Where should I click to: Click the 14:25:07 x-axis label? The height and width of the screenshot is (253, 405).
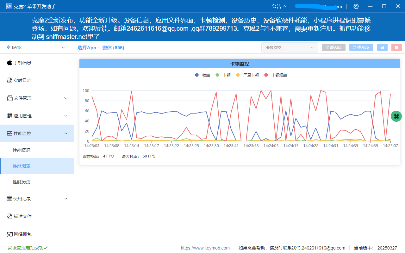pos(390,146)
